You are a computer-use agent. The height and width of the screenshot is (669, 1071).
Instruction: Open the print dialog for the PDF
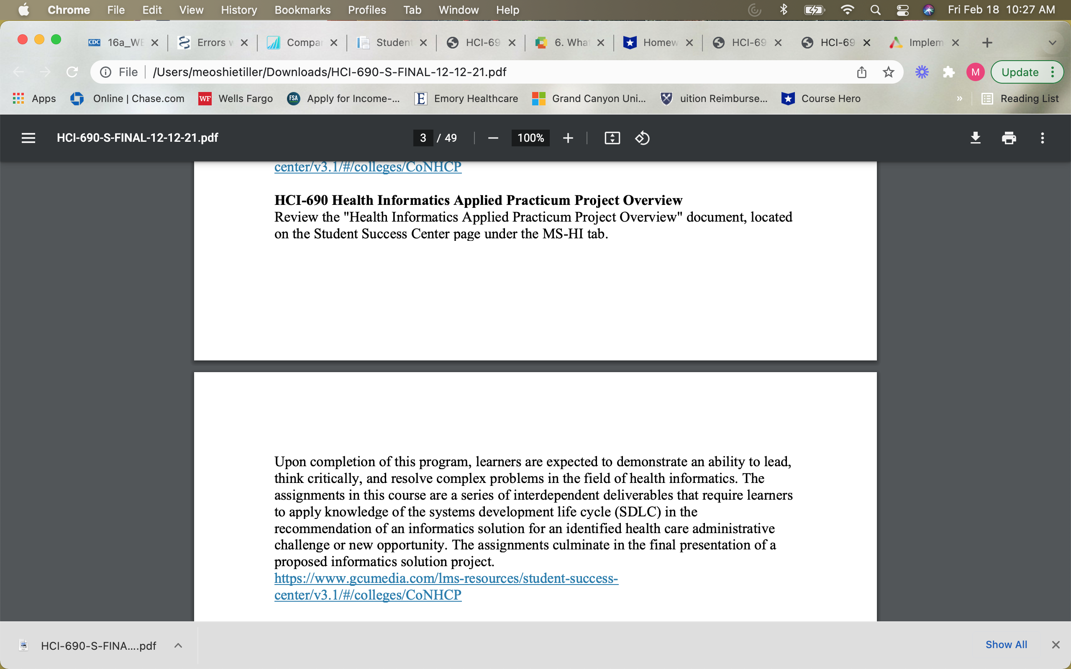pos(1009,138)
